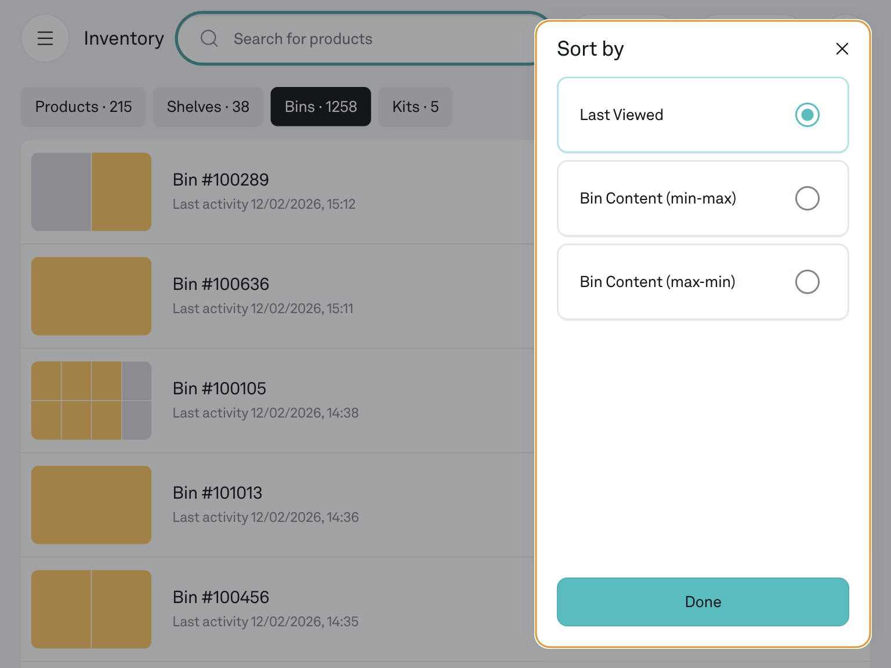Switch to the Shelves tab
891x668 pixels.
[x=208, y=107]
